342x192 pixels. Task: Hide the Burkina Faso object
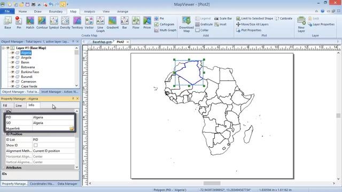point(13,72)
